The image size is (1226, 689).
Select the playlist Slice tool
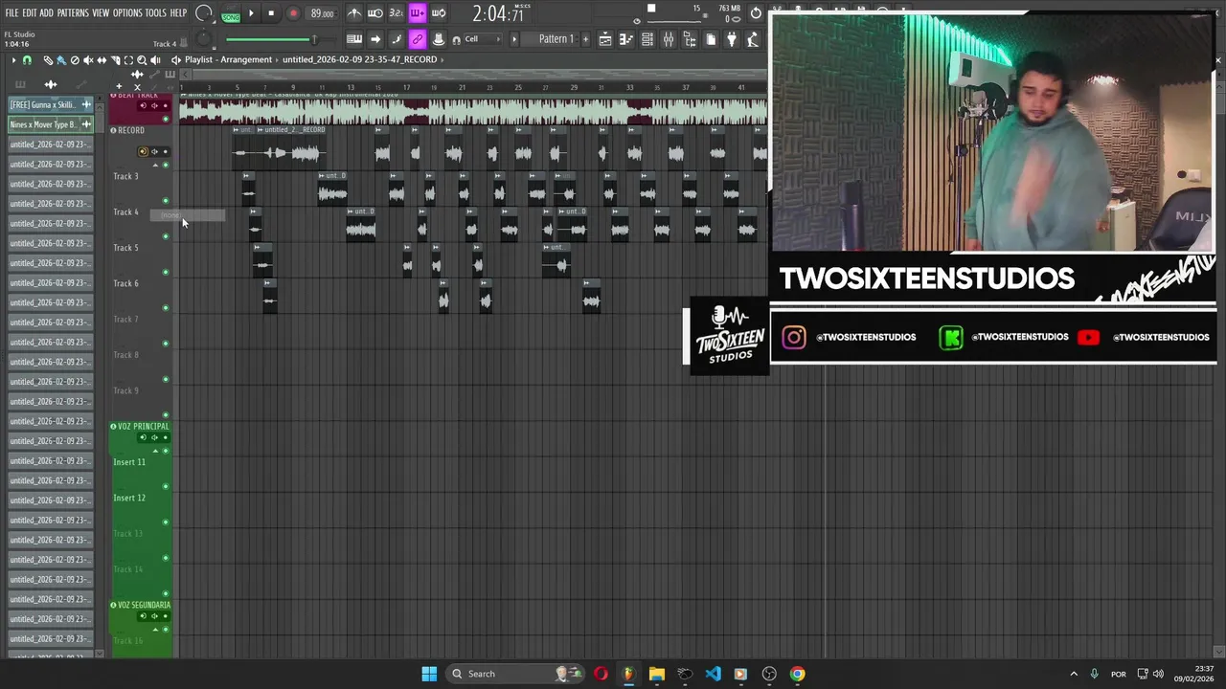(115, 60)
